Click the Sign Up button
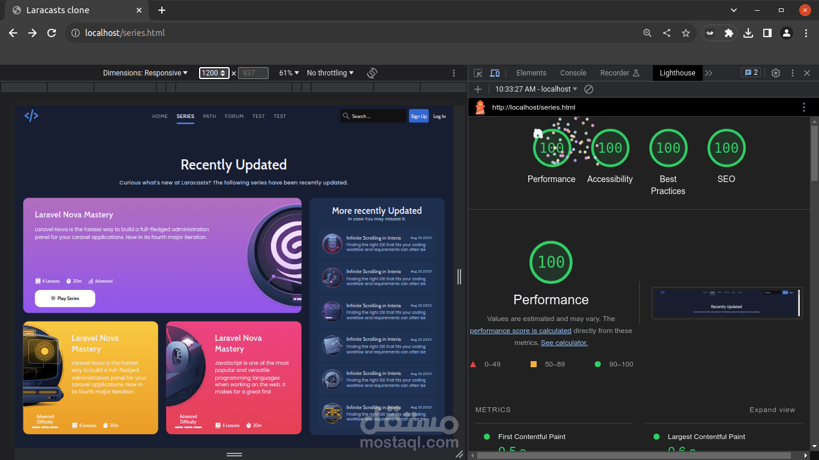Screen dimensions: 819x460 click(418, 116)
